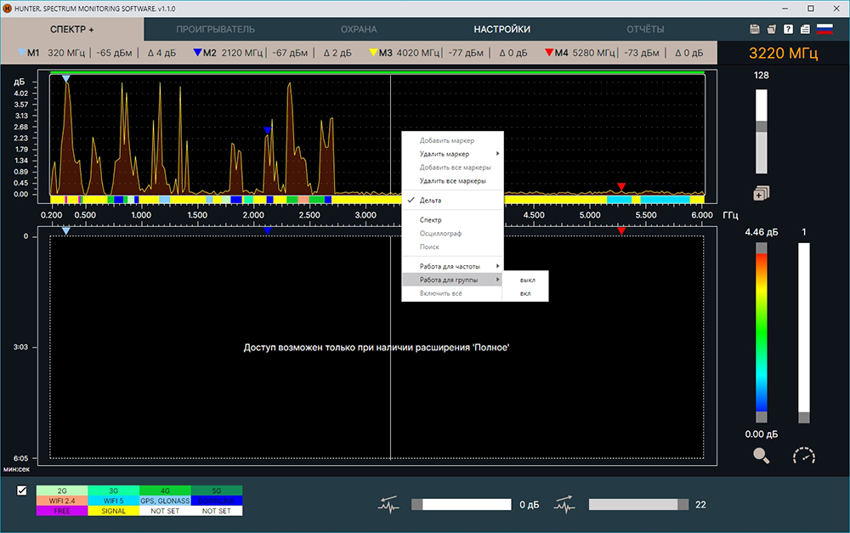Uncheck the band legend checkbox
This screenshot has width=850, height=533.
[x=22, y=490]
